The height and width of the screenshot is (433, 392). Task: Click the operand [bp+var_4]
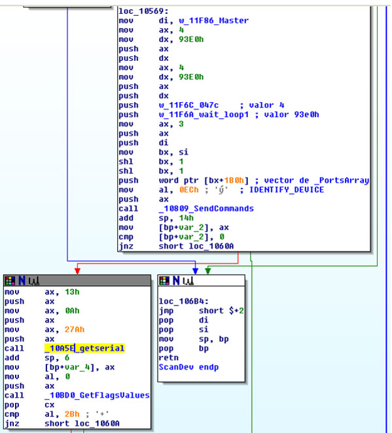click(69, 368)
